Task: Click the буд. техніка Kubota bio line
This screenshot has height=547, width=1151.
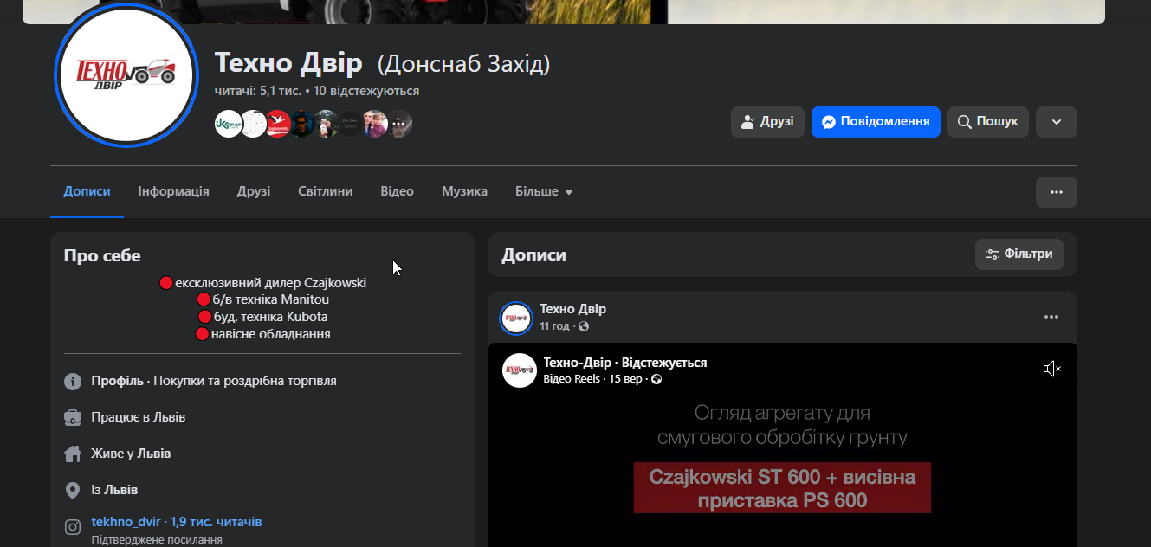Action: pos(262,317)
